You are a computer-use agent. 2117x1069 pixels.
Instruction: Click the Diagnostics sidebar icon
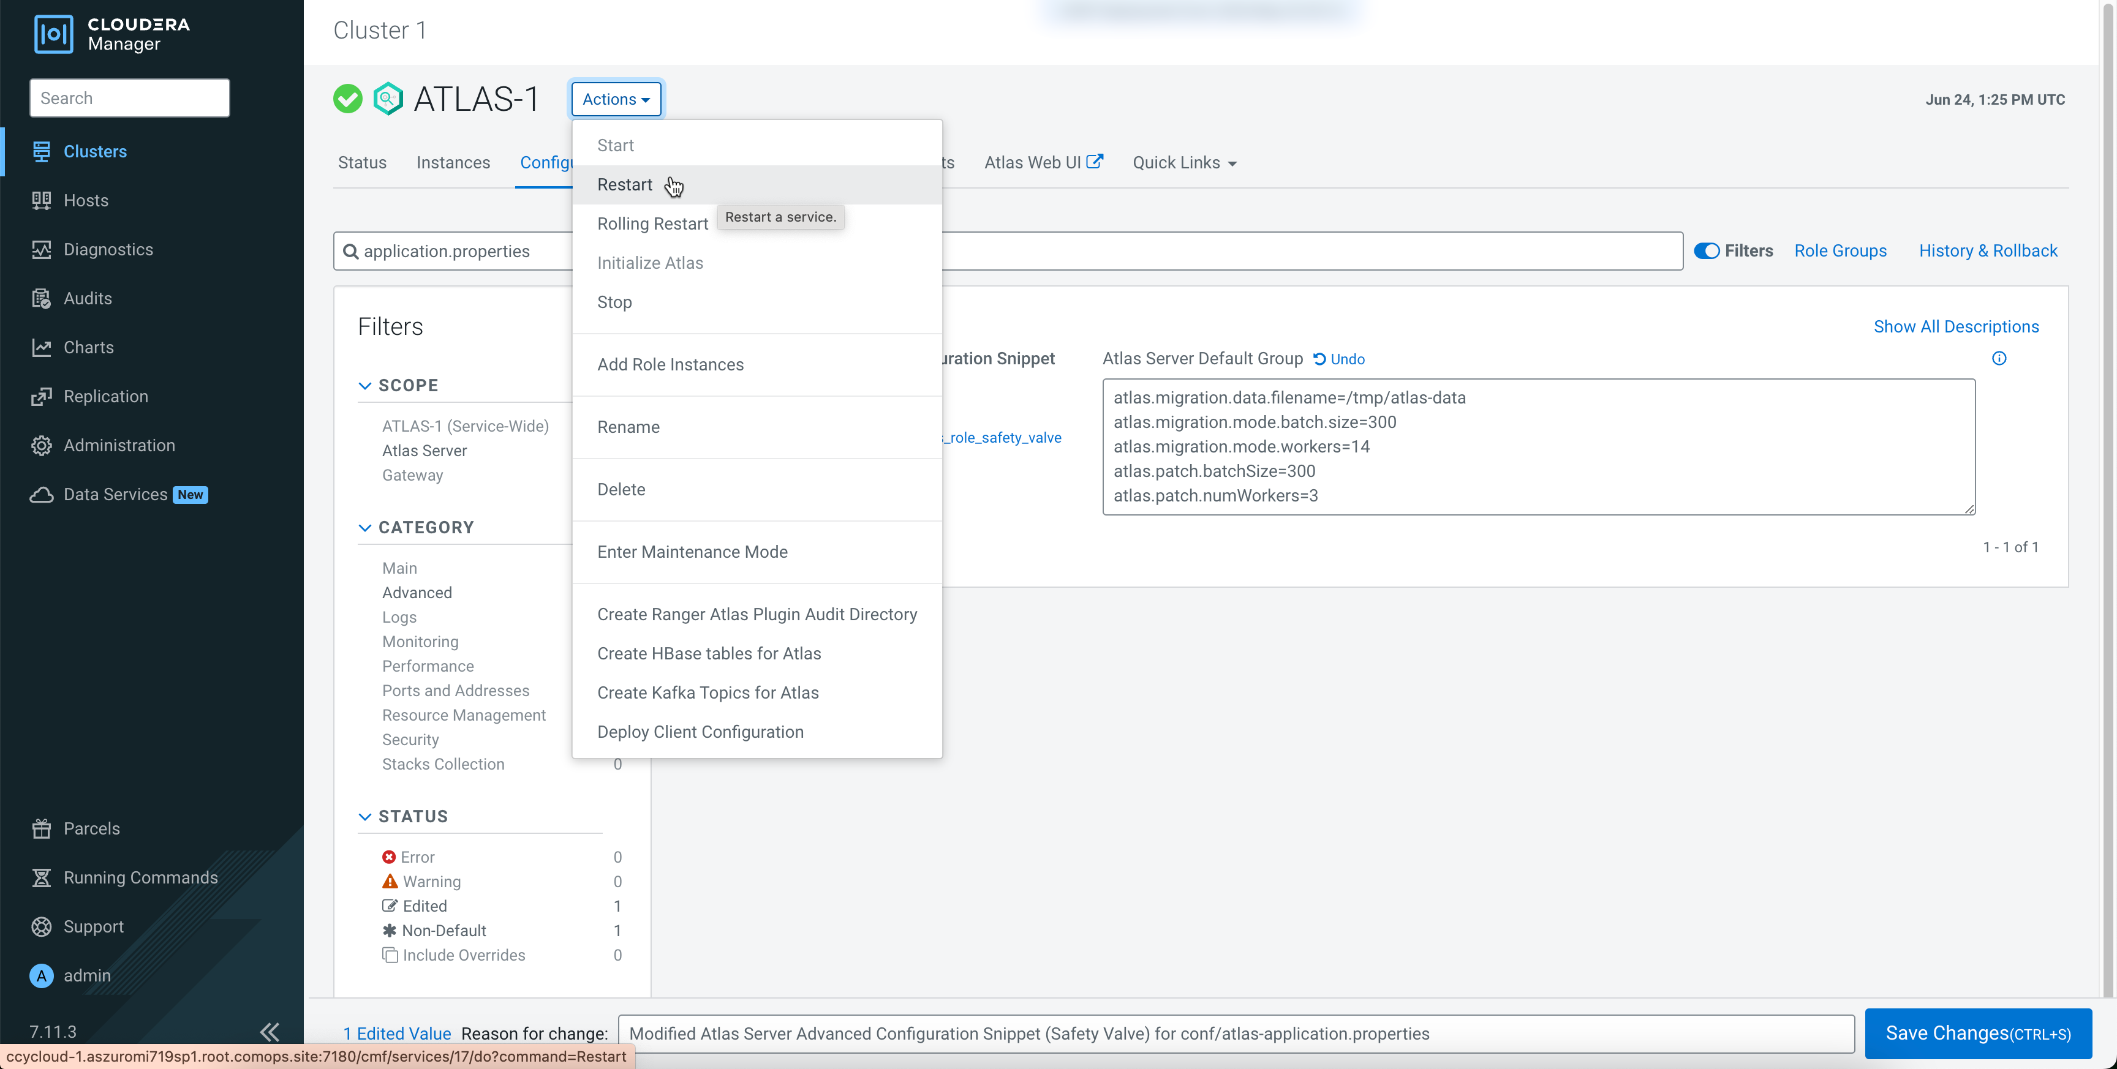41,250
